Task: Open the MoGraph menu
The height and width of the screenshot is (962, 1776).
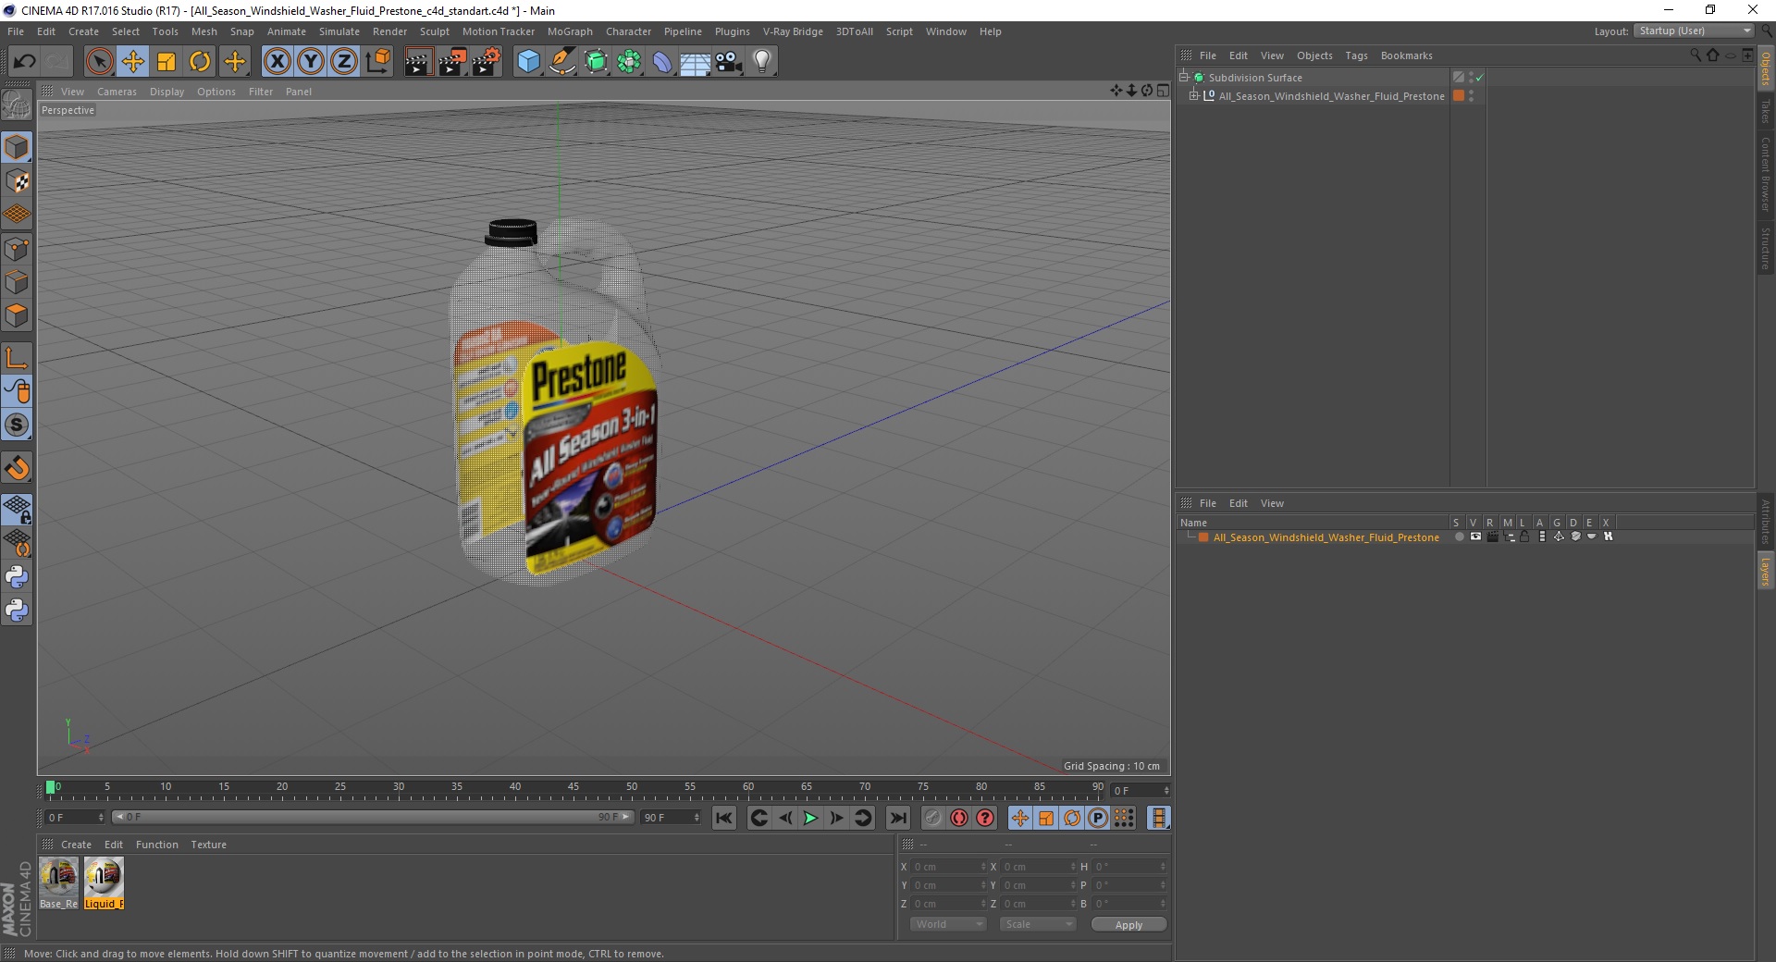Action: tap(570, 31)
